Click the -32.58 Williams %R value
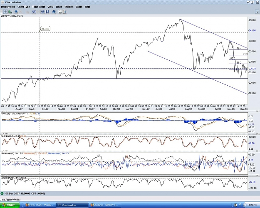 pyautogui.click(x=252, y=182)
